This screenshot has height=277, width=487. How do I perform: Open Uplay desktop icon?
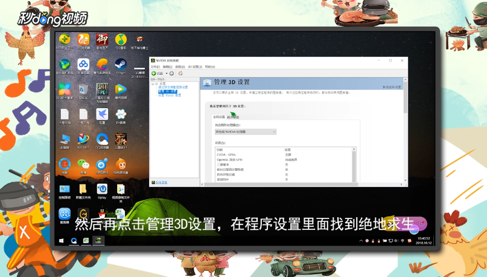pos(102,191)
